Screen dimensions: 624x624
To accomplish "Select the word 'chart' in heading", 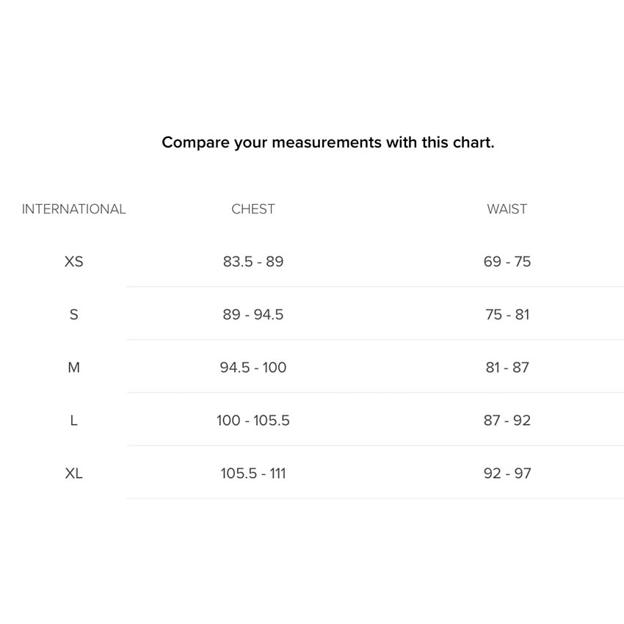I will pyautogui.click(x=471, y=142).
